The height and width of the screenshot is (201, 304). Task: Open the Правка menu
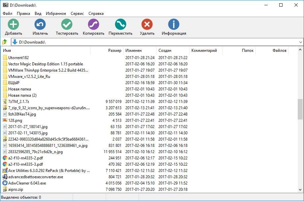(x=23, y=14)
